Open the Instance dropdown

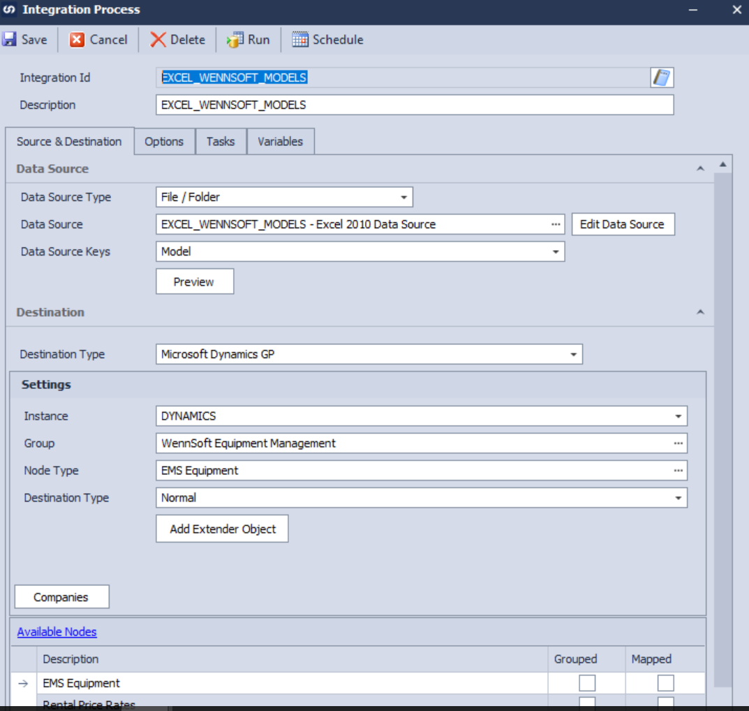pyautogui.click(x=678, y=416)
